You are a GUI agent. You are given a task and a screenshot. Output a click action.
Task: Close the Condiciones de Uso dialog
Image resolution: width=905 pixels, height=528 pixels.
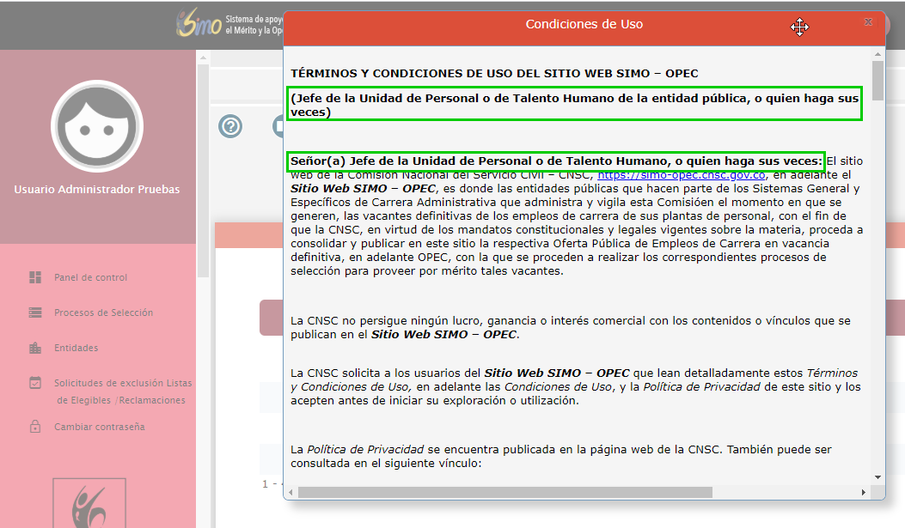point(868,21)
